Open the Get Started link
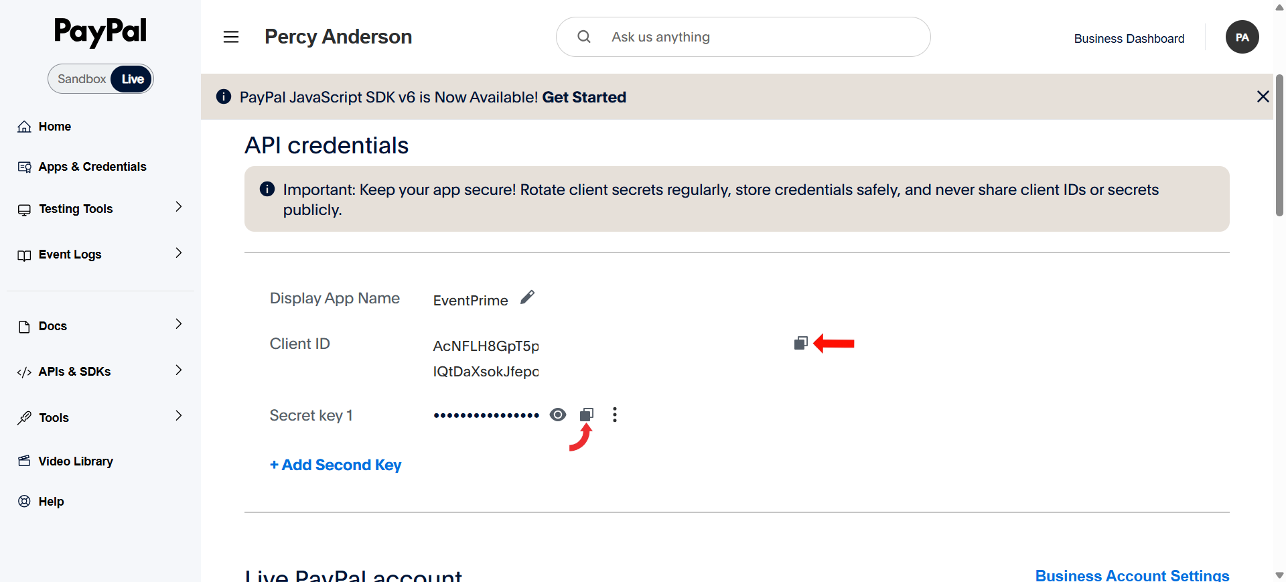Screen dimensions: 1286x582 (583, 97)
